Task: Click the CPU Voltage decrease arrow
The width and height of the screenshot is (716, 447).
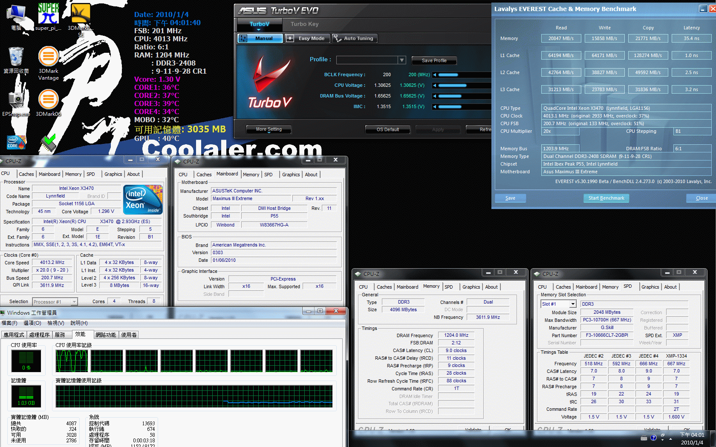Action: [x=435, y=86]
